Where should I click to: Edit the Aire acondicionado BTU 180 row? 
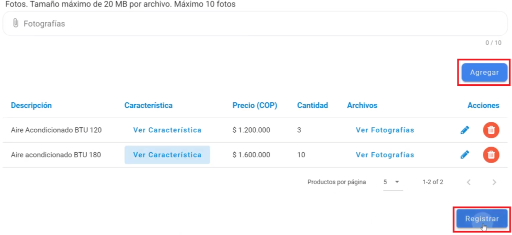click(x=464, y=155)
